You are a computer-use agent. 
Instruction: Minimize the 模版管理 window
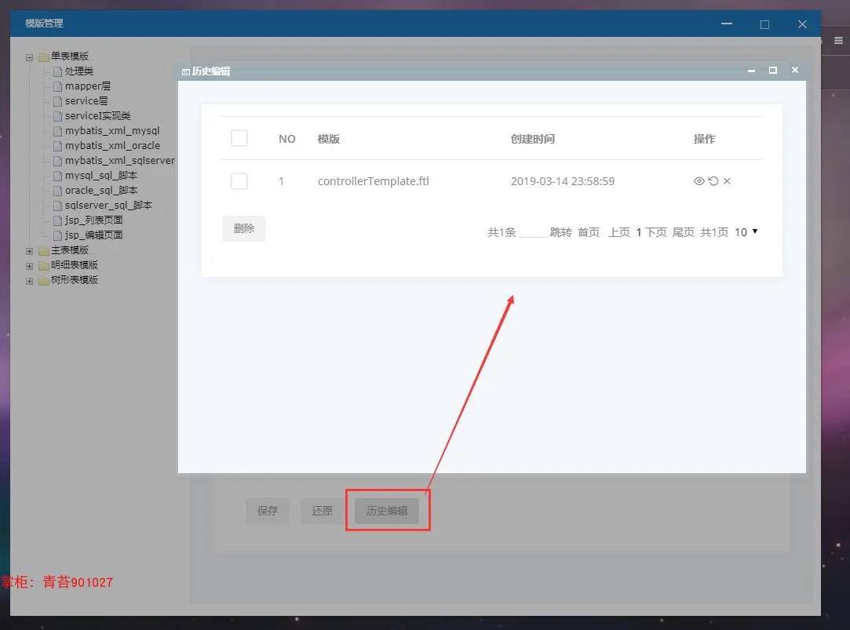(727, 24)
